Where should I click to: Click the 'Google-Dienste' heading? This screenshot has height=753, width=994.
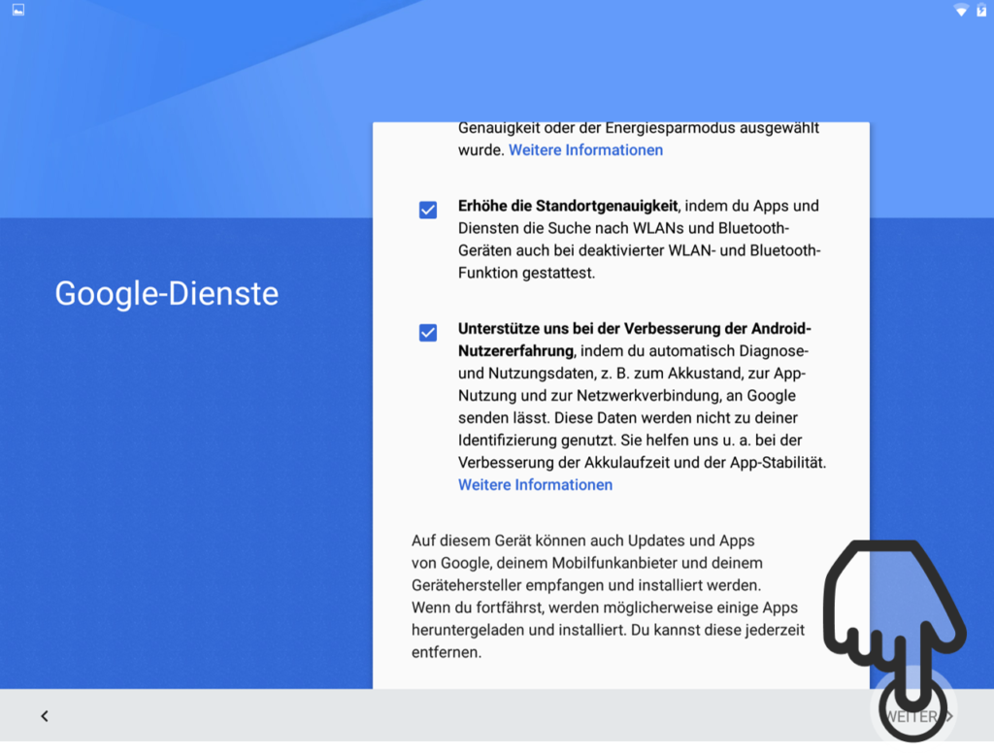pyautogui.click(x=167, y=293)
